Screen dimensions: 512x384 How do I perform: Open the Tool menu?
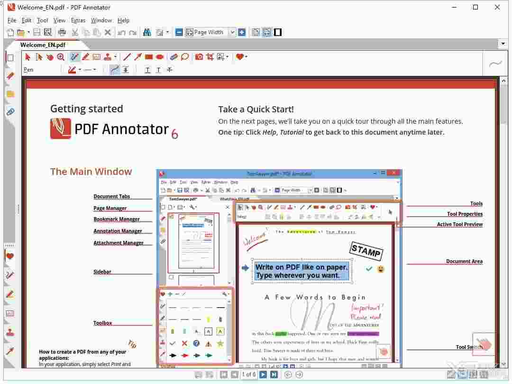coord(43,20)
